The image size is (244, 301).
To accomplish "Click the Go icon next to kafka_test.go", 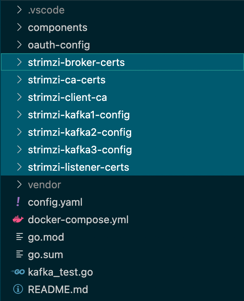I will [x=18, y=272].
